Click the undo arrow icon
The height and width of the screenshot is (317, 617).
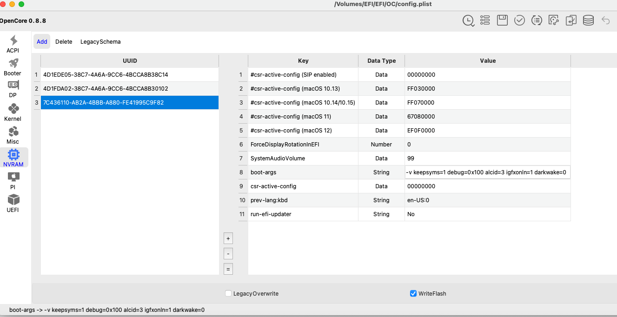pyautogui.click(x=605, y=20)
